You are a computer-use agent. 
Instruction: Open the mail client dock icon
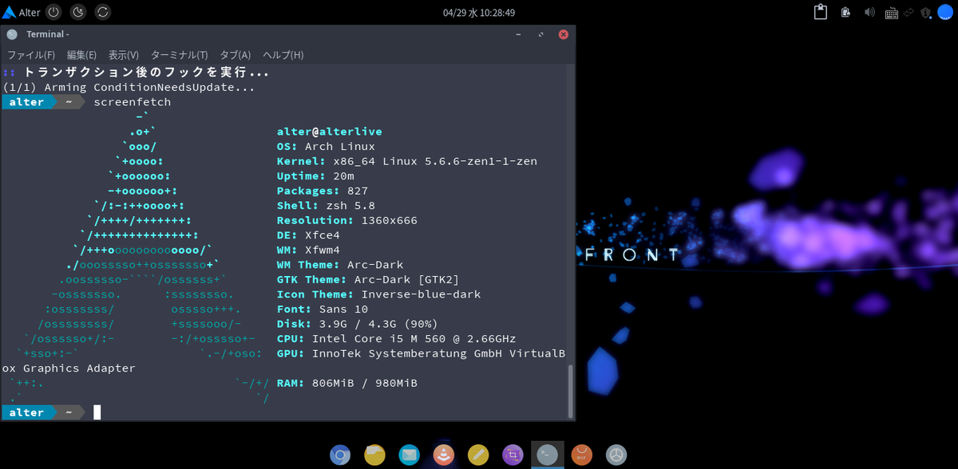(409, 455)
